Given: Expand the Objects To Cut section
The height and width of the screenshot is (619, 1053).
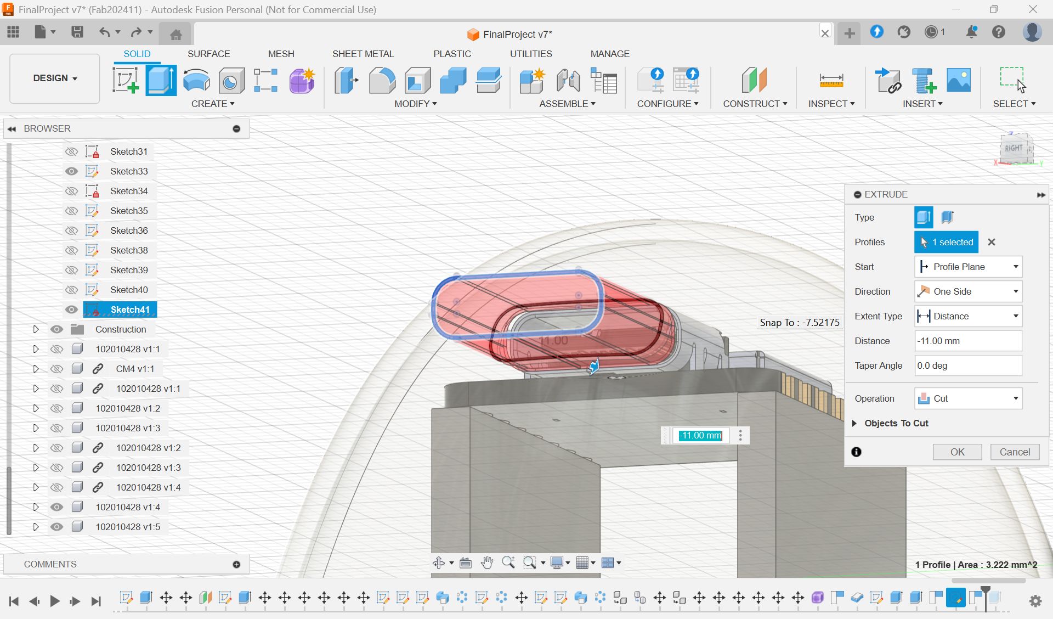Looking at the screenshot, I should click(x=854, y=423).
